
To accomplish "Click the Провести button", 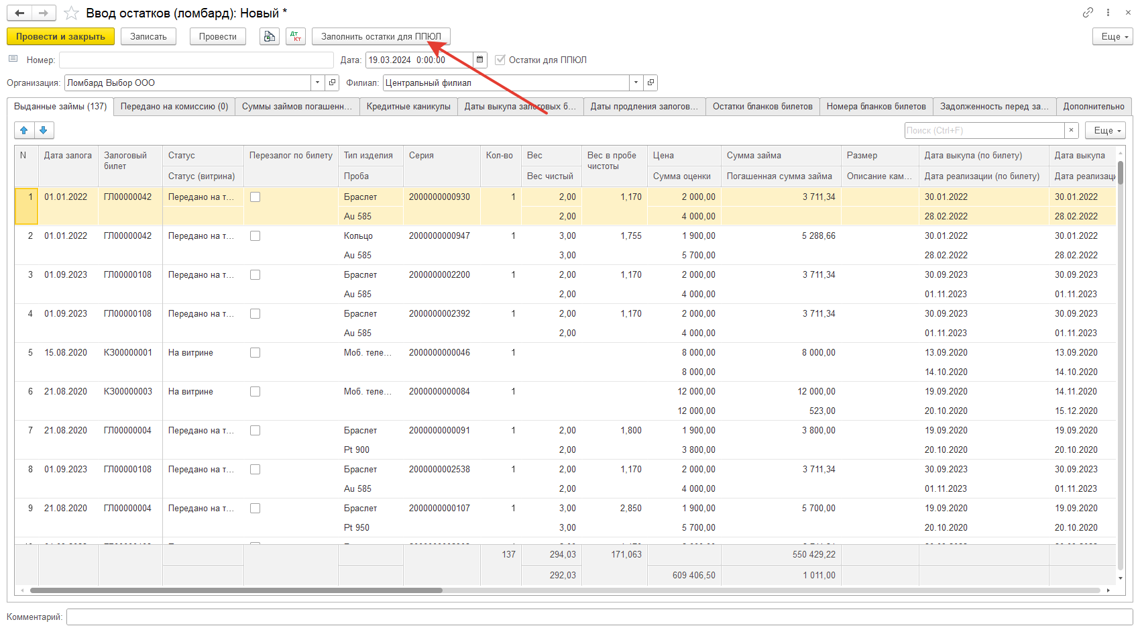I will point(218,36).
